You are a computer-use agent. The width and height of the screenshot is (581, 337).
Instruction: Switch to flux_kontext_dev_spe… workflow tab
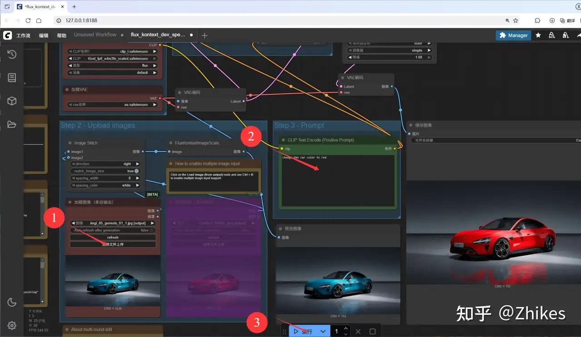point(162,35)
